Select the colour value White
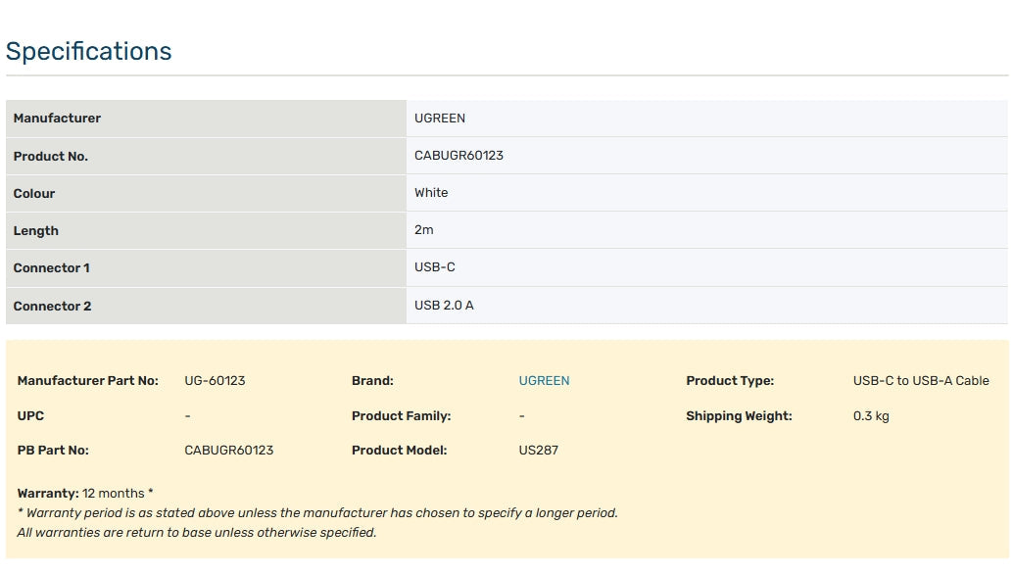1014x574 pixels. coord(431,193)
